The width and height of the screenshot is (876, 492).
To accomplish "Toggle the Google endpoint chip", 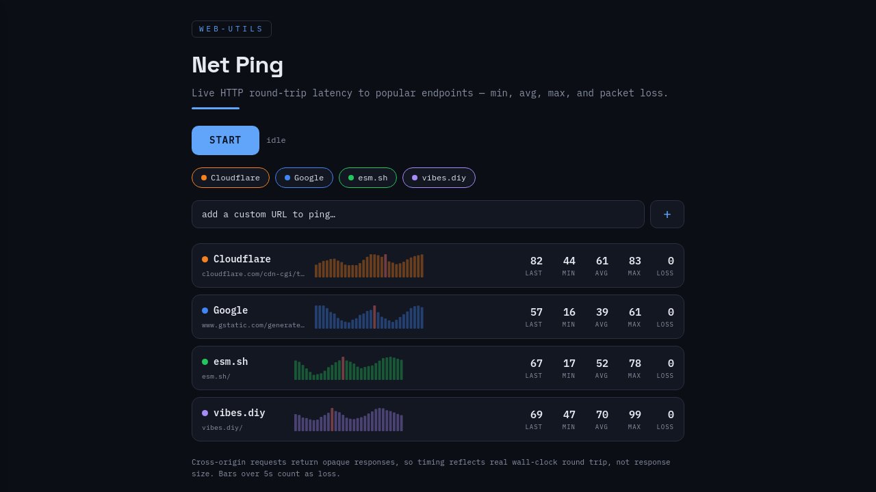I will (x=304, y=178).
